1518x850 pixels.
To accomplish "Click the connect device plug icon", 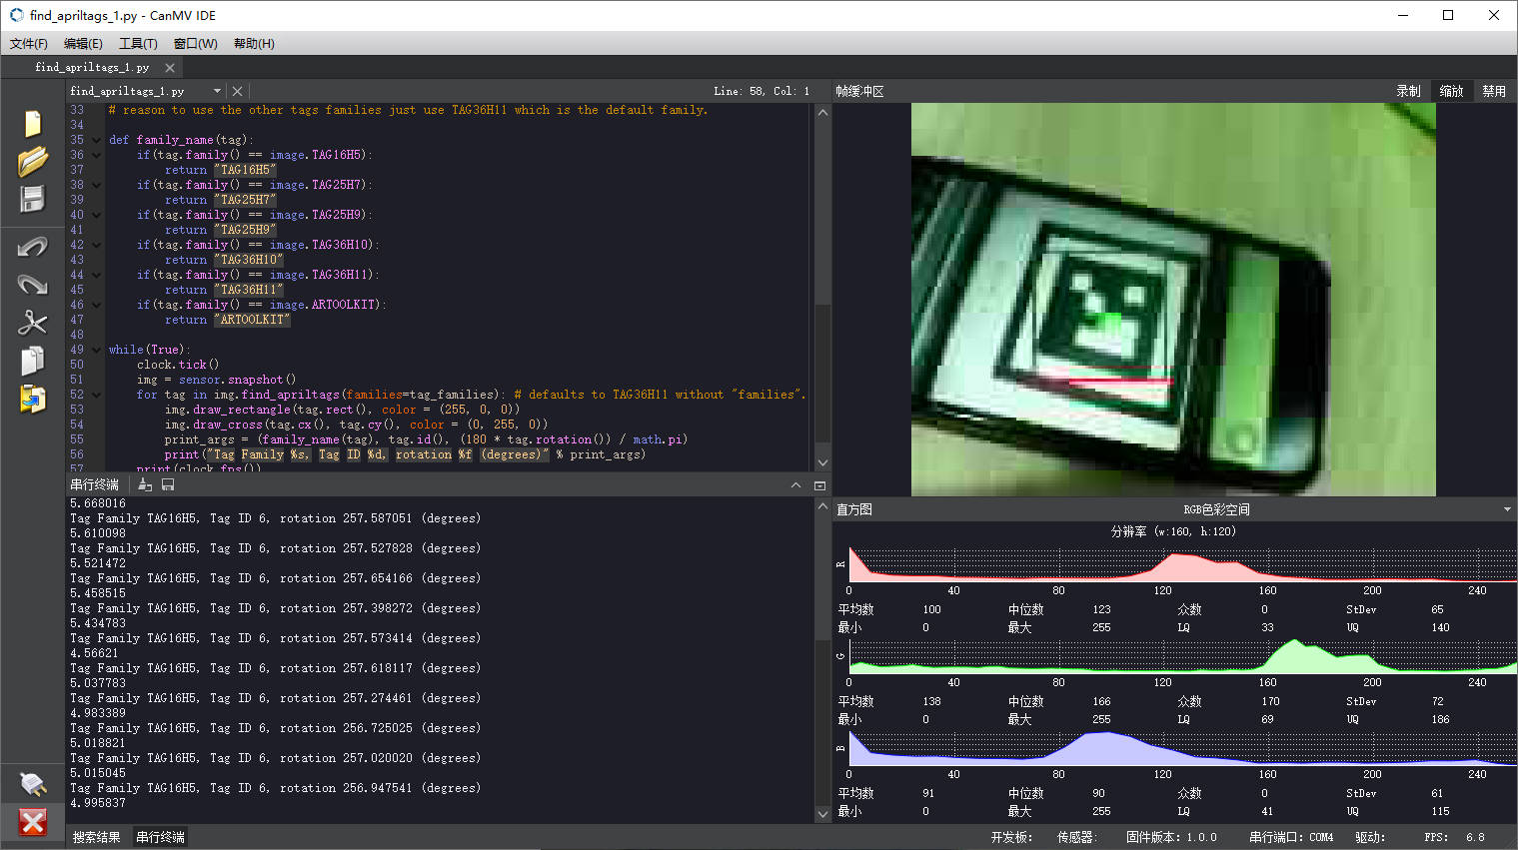I will click(x=32, y=783).
